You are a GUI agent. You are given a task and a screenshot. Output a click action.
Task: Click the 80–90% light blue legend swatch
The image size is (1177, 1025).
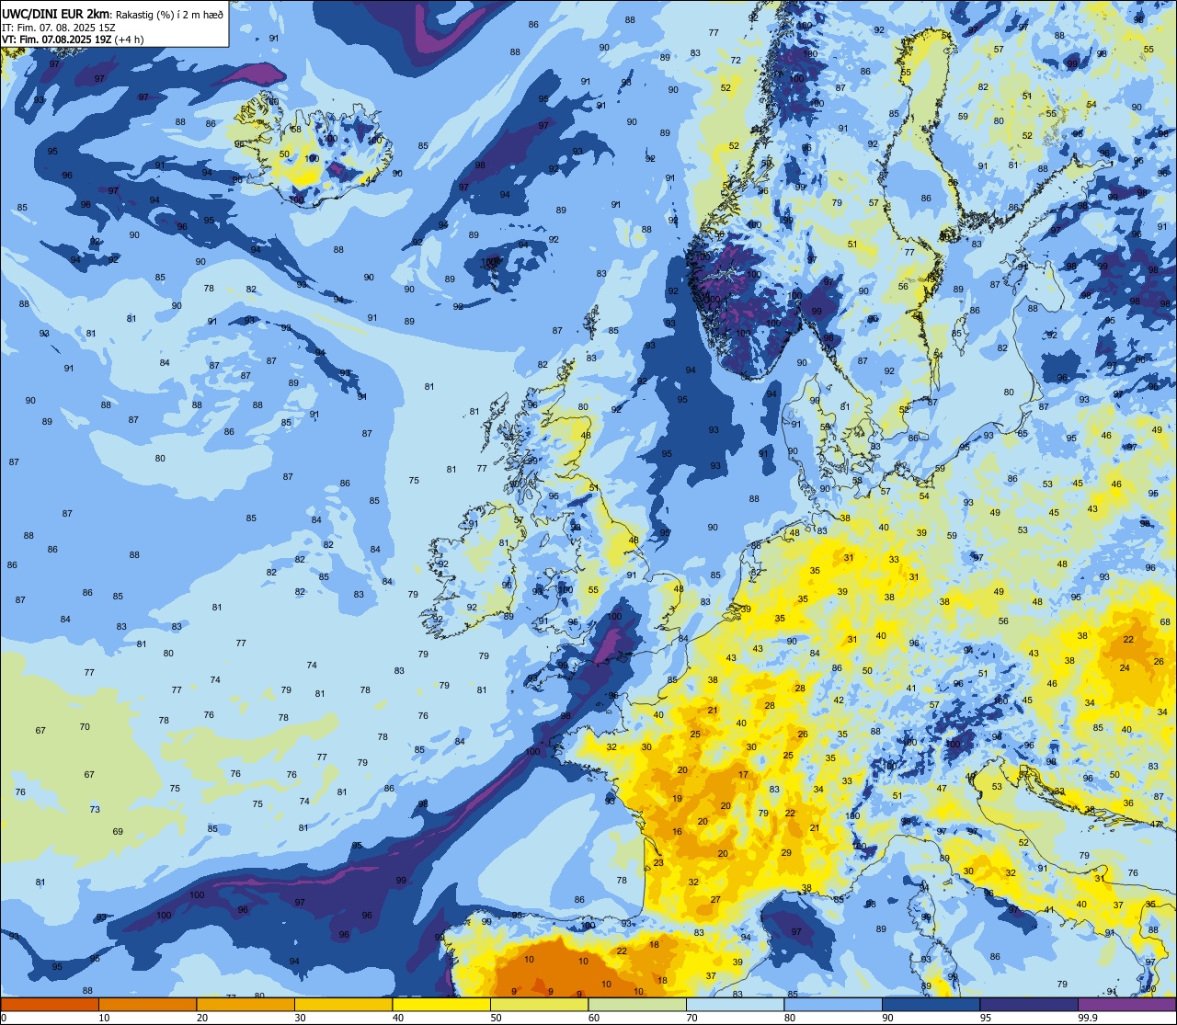833,1004
